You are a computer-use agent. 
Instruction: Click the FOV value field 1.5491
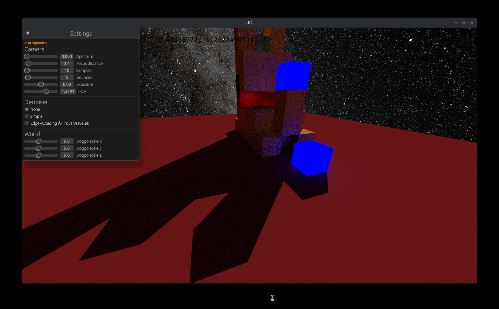[68, 91]
